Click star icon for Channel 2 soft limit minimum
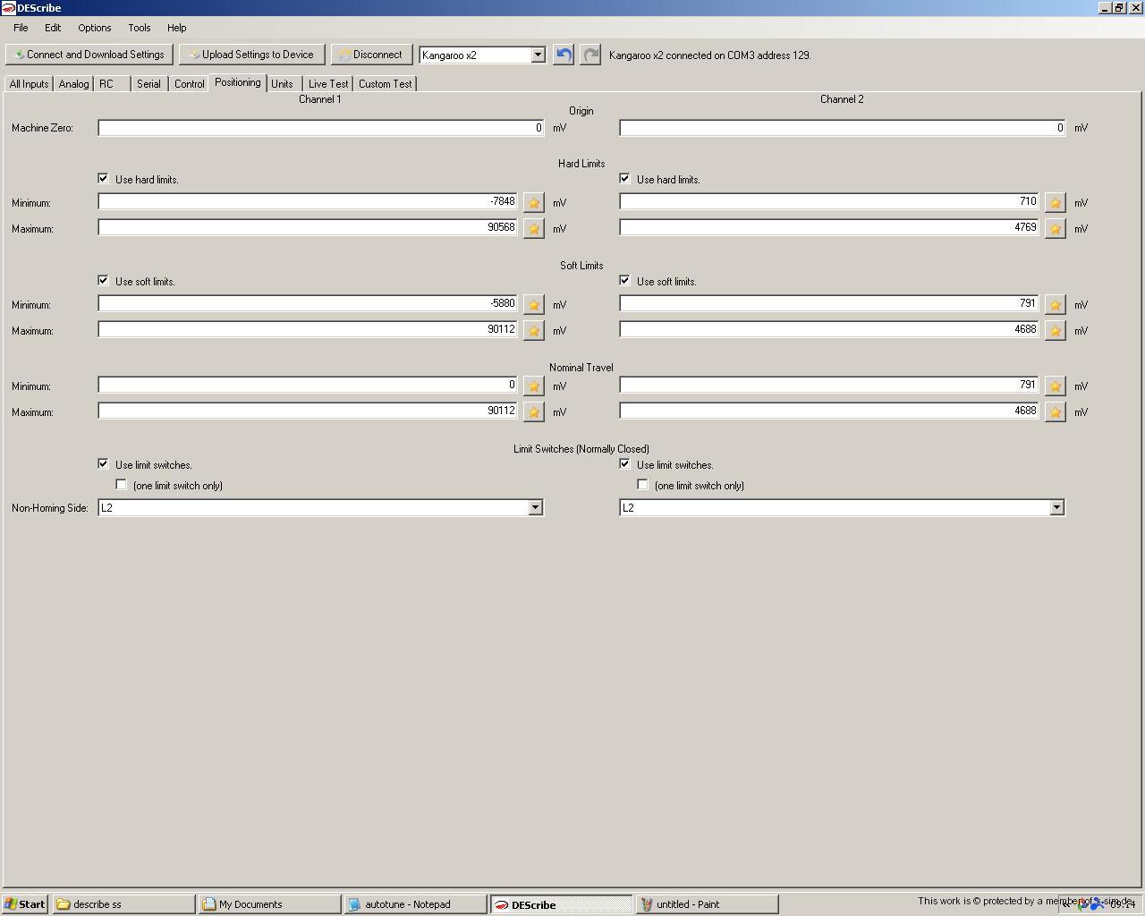 (1056, 305)
